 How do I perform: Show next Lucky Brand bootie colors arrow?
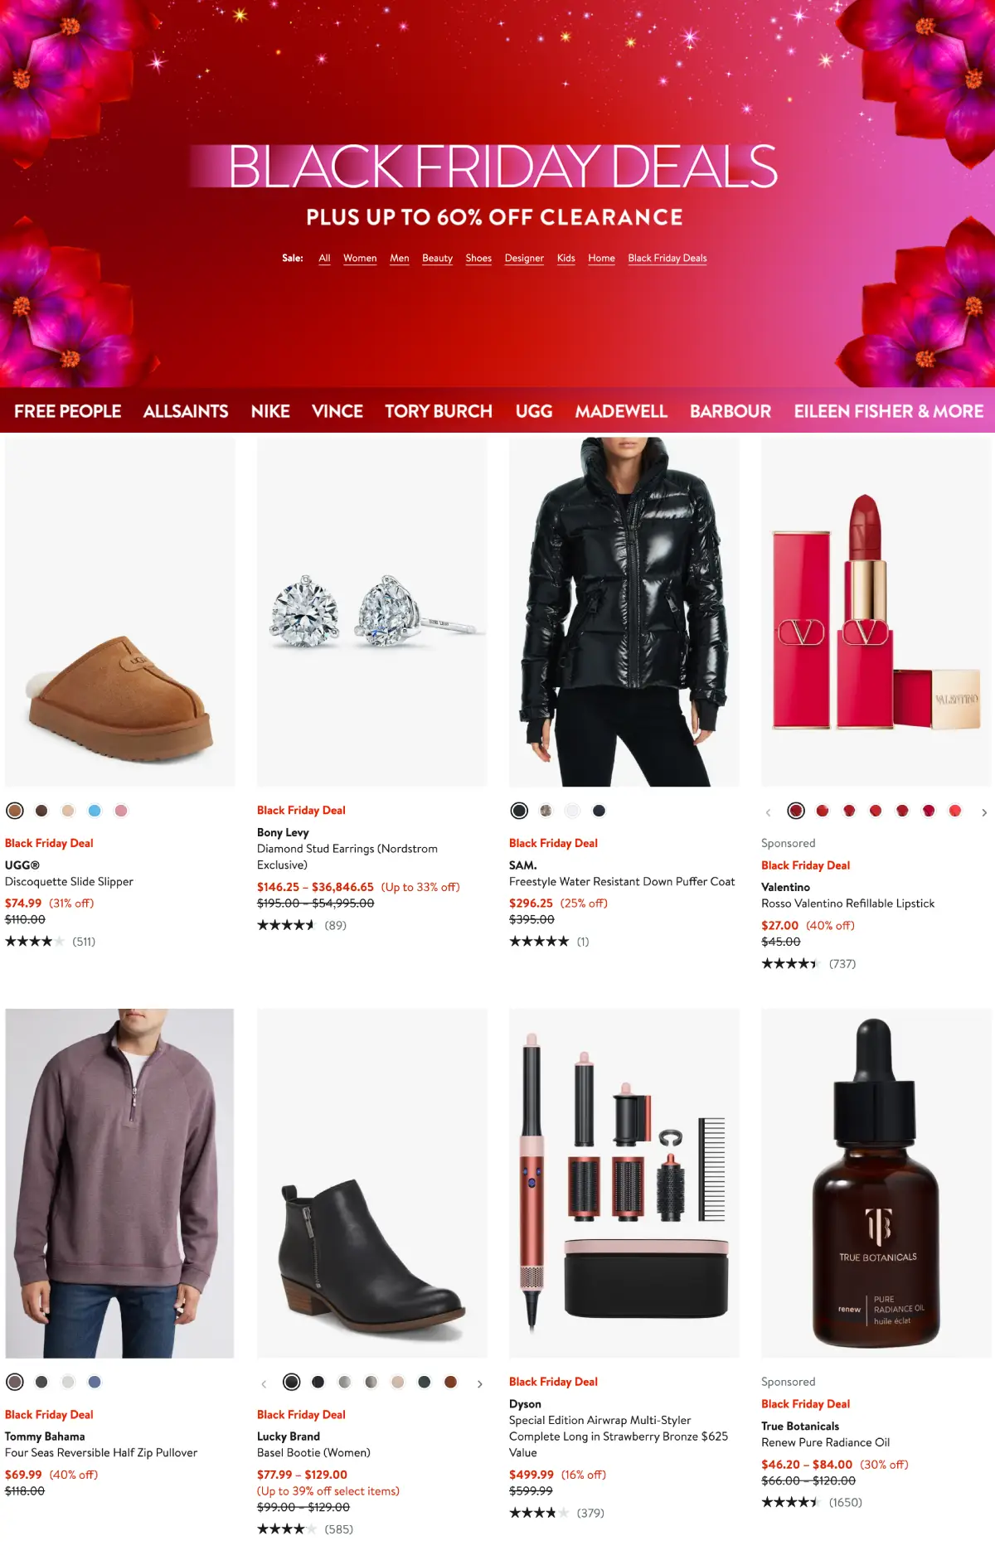tap(479, 1383)
